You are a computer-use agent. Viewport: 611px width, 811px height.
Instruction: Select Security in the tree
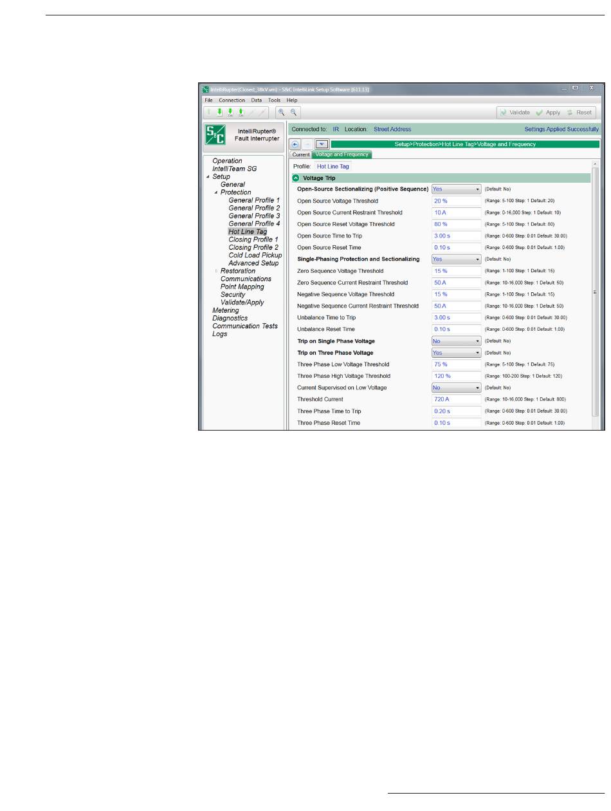(233, 294)
